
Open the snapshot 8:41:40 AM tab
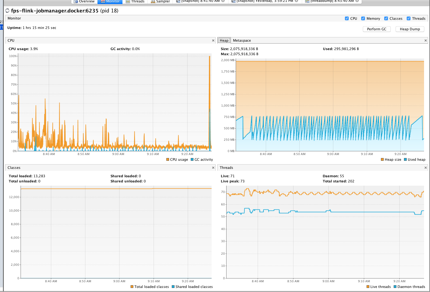point(200,1)
